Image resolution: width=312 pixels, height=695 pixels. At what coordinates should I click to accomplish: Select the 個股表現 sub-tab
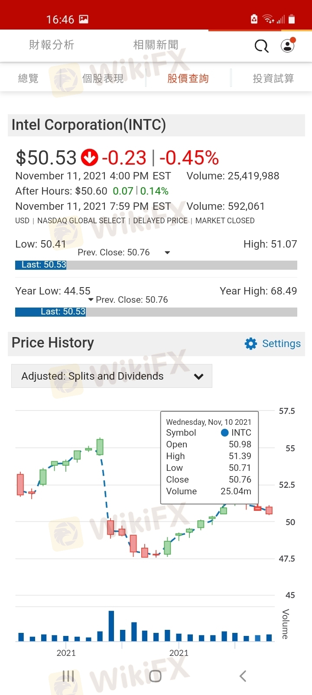[x=103, y=78]
